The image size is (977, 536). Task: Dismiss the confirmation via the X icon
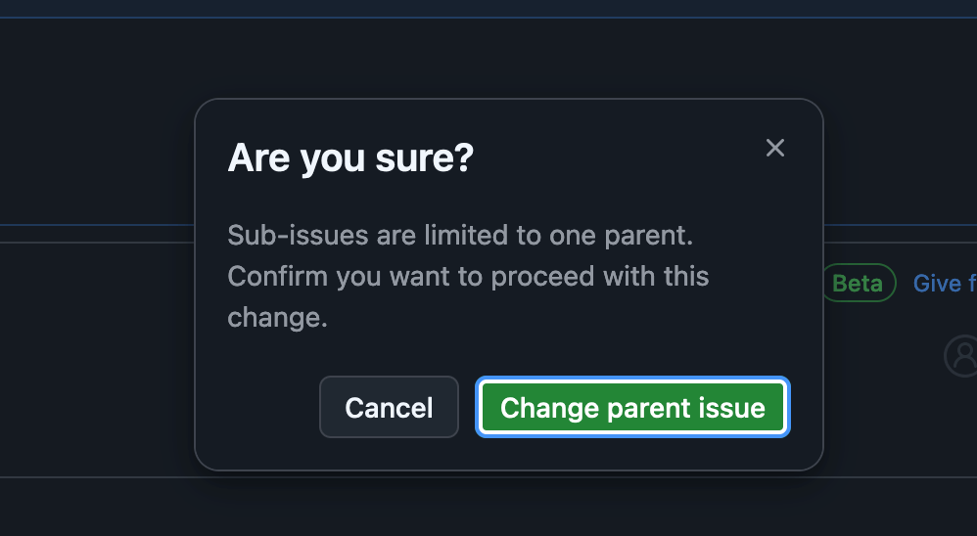[775, 148]
